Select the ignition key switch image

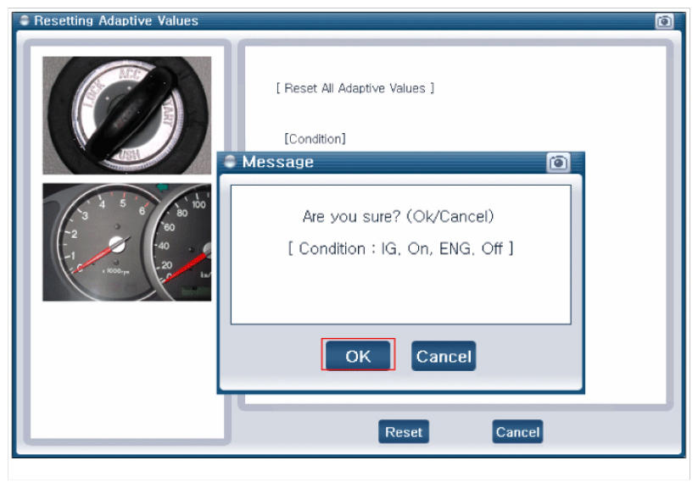tap(126, 115)
